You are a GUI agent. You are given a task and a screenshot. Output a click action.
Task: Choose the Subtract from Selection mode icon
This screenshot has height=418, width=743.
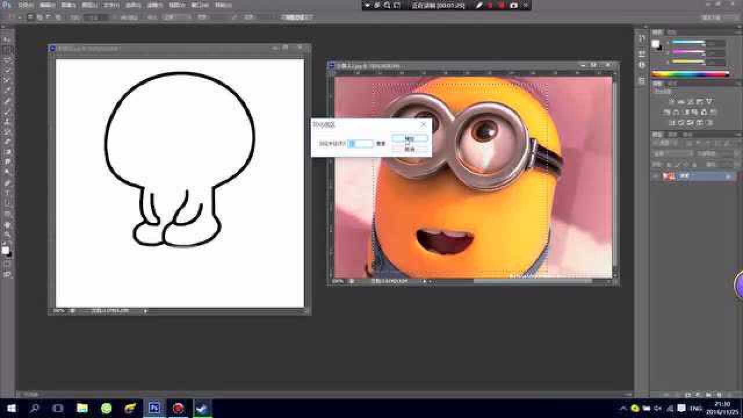[x=49, y=17]
